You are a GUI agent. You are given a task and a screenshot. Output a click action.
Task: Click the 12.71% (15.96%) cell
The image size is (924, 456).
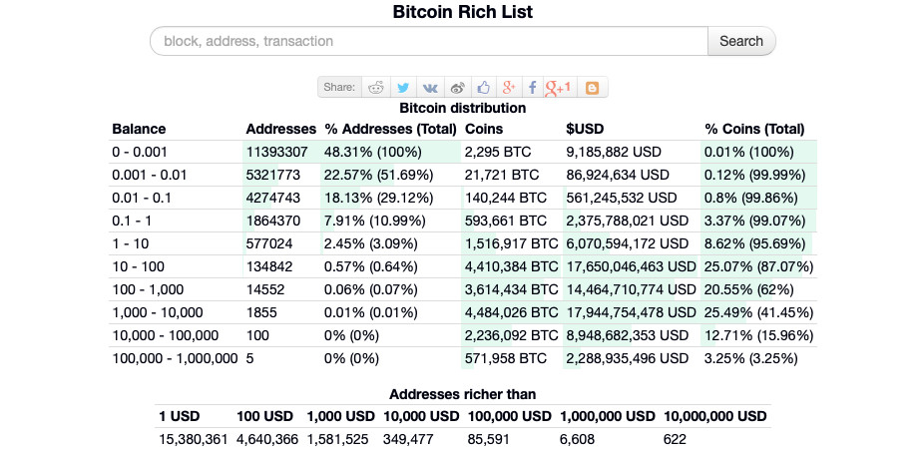(x=759, y=335)
